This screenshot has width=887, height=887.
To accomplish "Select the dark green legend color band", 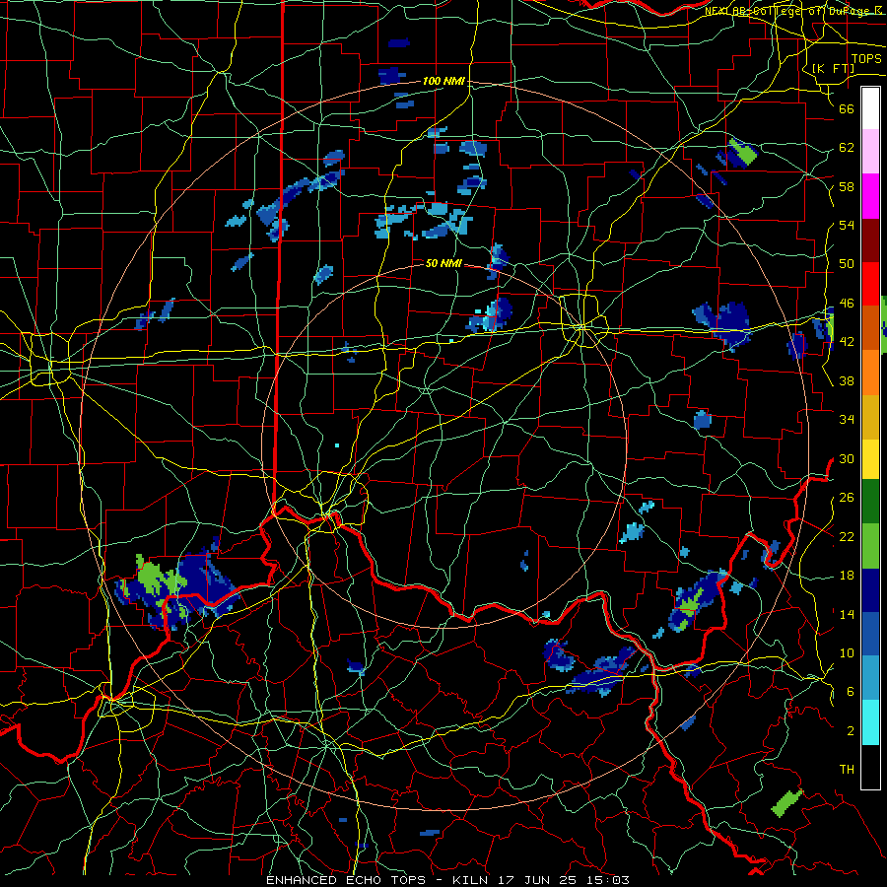I will click(x=870, y=502).
